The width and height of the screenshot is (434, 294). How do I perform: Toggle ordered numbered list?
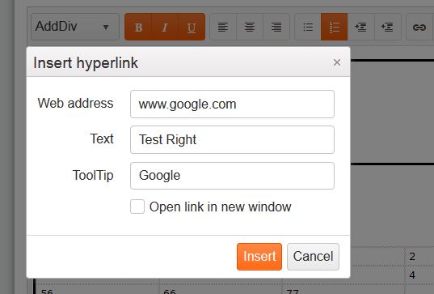pyautogui.click(x=335, y=27)
